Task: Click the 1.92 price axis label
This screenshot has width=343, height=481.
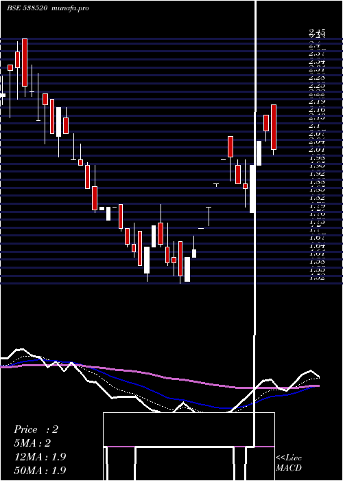Action: click(317, 173)
